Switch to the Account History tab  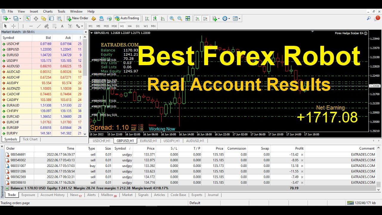53,195
